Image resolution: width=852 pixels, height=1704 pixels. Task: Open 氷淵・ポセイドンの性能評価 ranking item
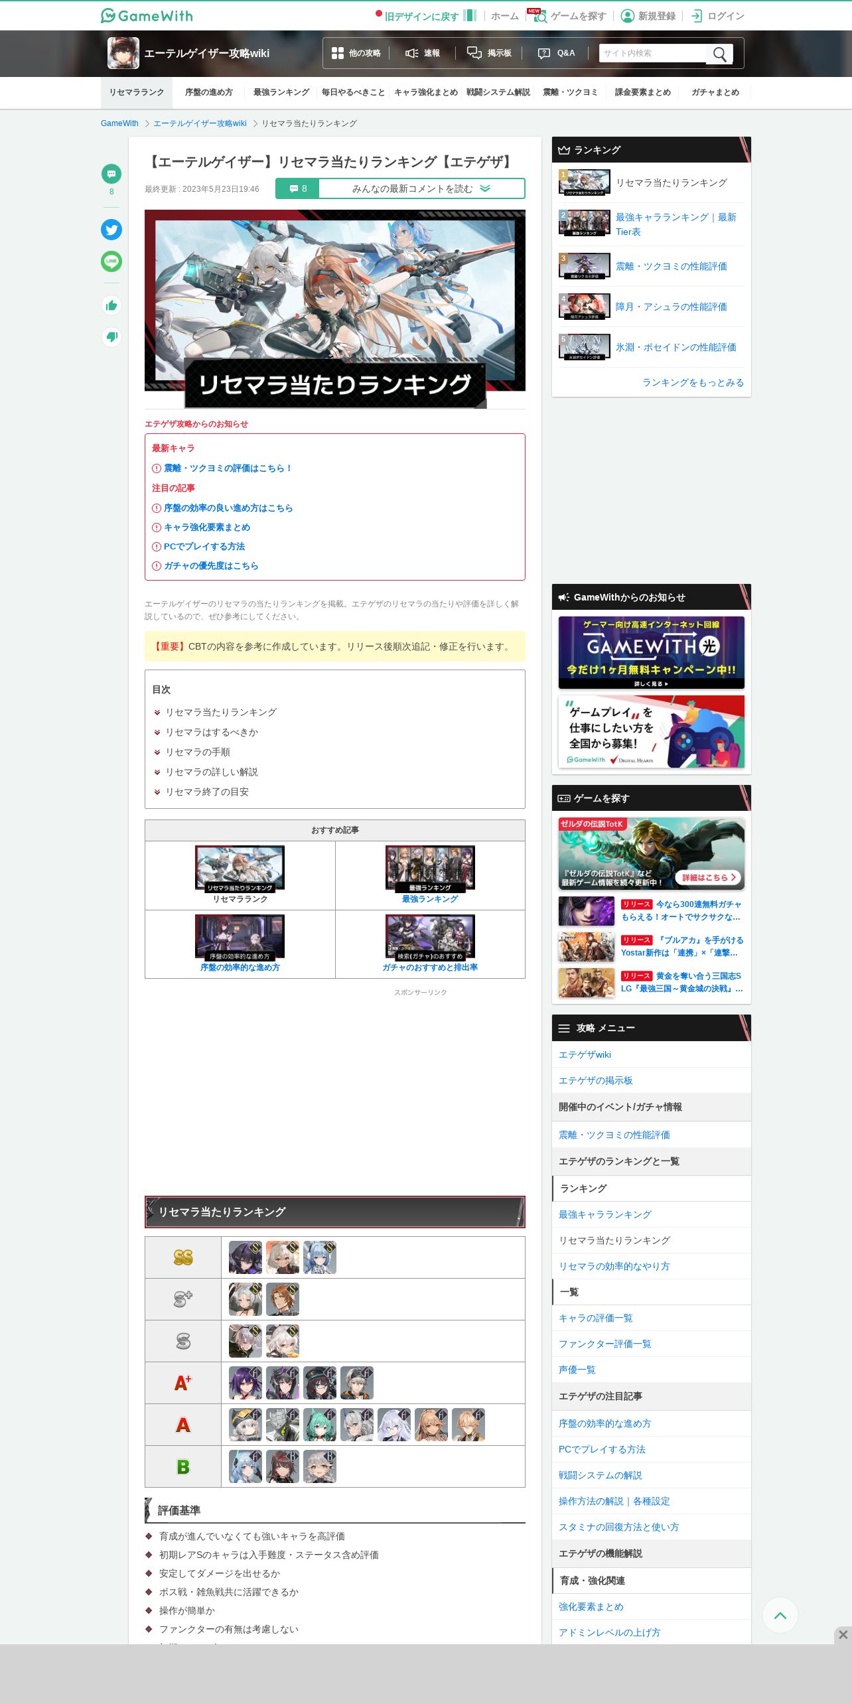click(651, 347)
